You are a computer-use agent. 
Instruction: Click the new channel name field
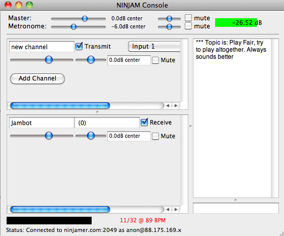(x=42, y=47)
